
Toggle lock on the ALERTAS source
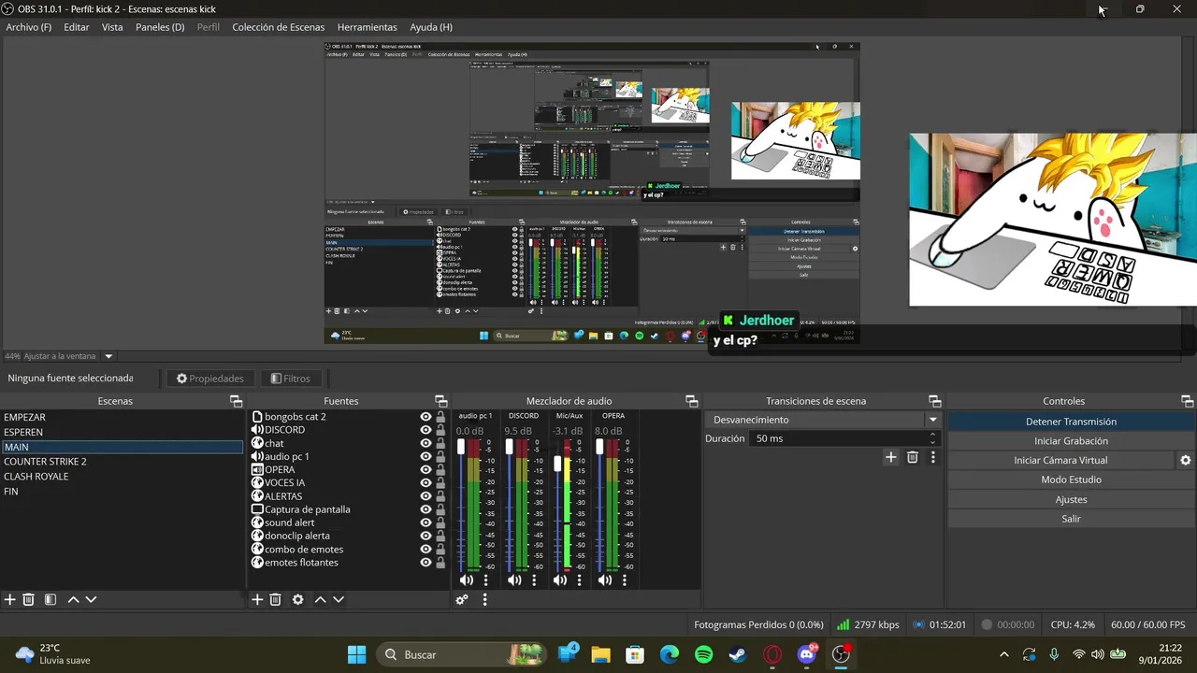point(440,496)
